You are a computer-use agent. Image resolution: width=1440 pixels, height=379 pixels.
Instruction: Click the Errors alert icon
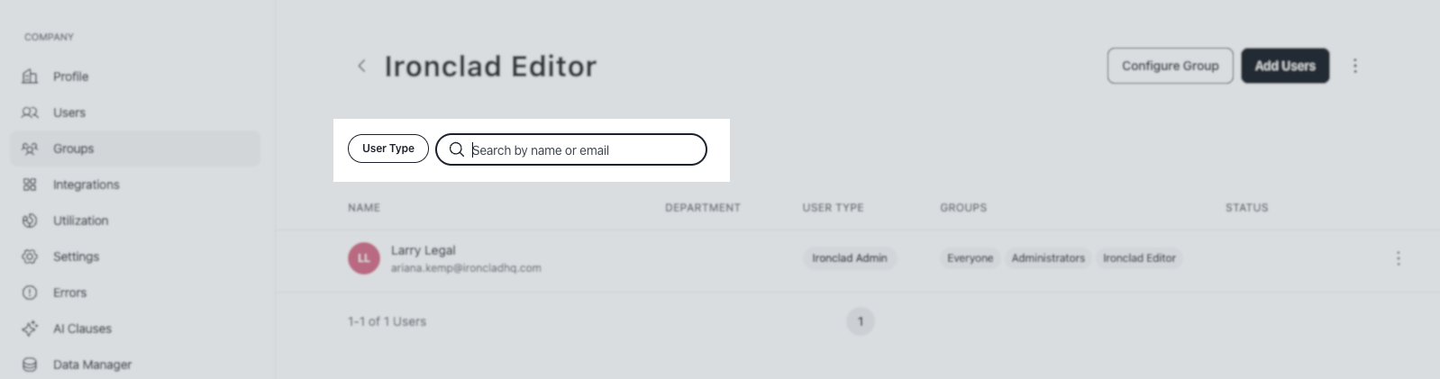pos(30,293)
